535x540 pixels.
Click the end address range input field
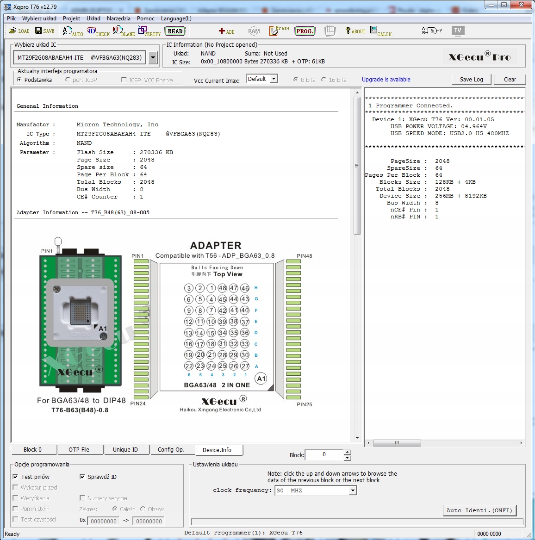[x=149, y=521]
